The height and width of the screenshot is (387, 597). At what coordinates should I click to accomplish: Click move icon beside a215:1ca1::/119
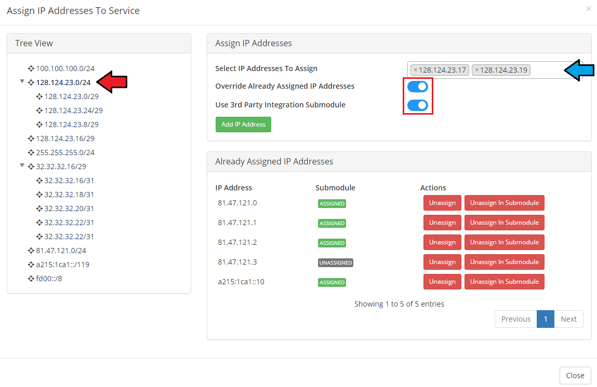tap(31, 265)
